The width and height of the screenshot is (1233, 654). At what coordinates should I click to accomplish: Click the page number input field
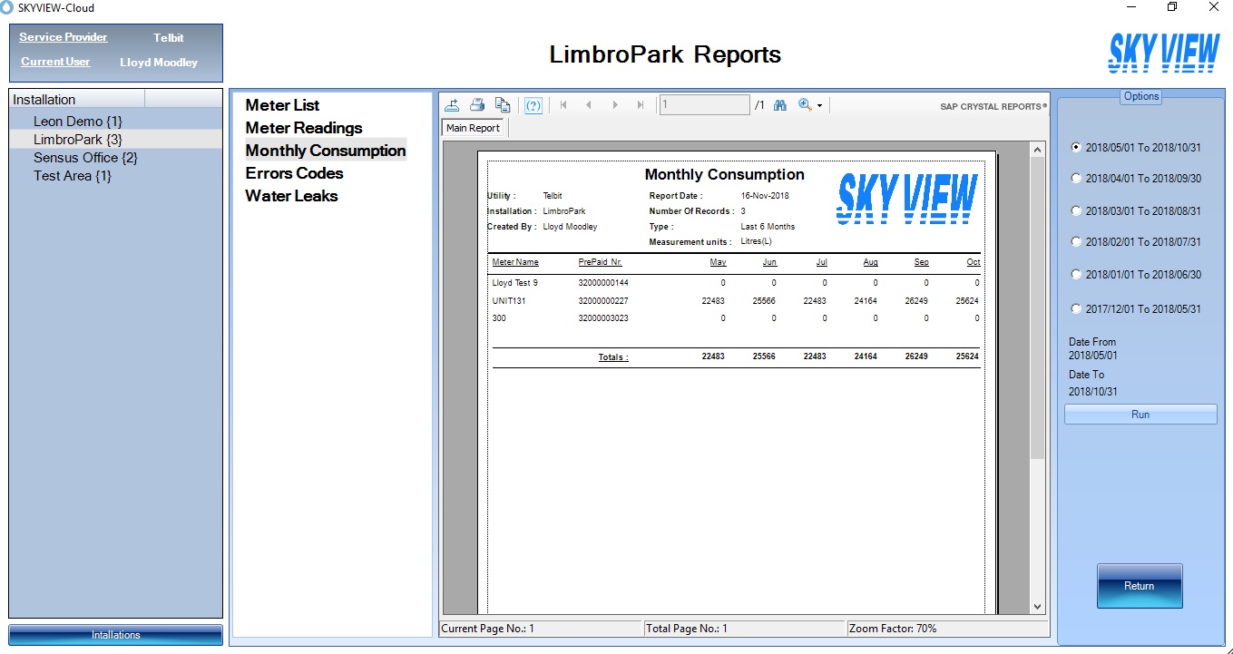pos(704,105)
